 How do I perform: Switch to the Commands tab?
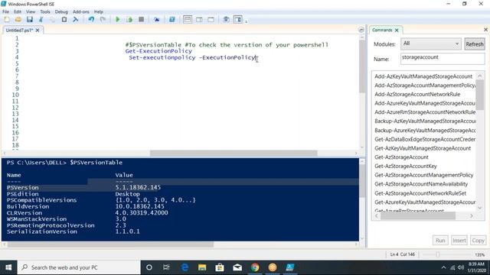(382, 31)
